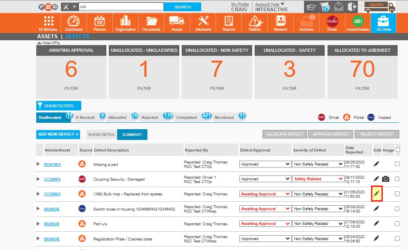Screen dimensions: 408x250
Task: Switch to the Rejected tab
Action: coord(150,118)
